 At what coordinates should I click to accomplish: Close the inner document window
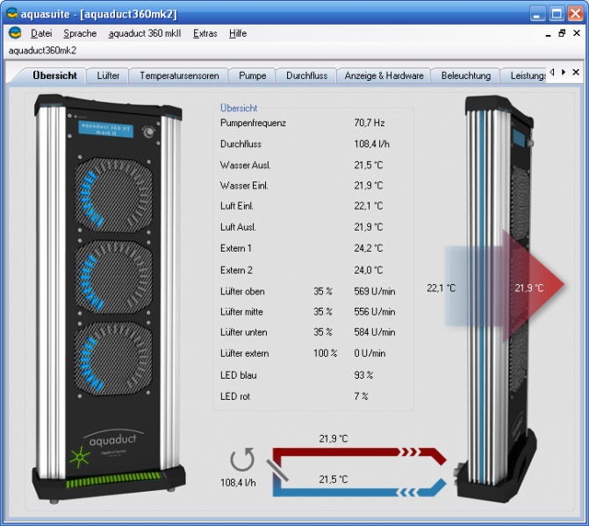tap(577, 33)
